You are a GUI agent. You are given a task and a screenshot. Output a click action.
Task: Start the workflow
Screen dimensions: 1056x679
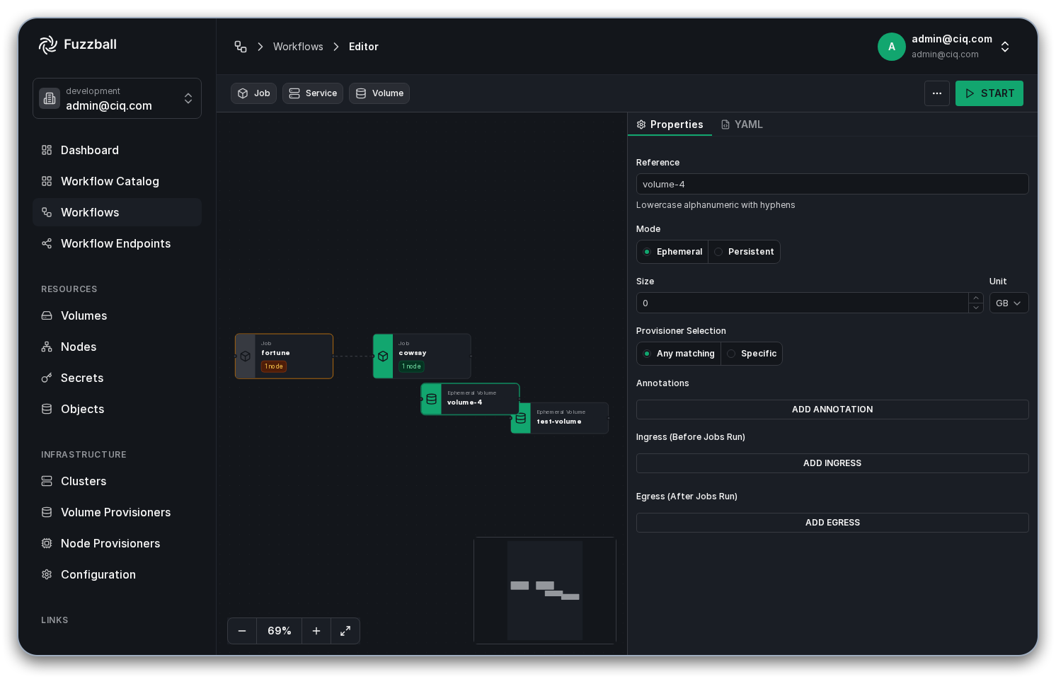pyautogui.click(x=989, y=93)
